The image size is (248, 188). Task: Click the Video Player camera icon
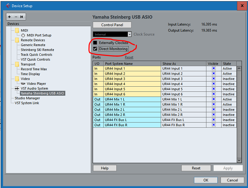point(23,83)
